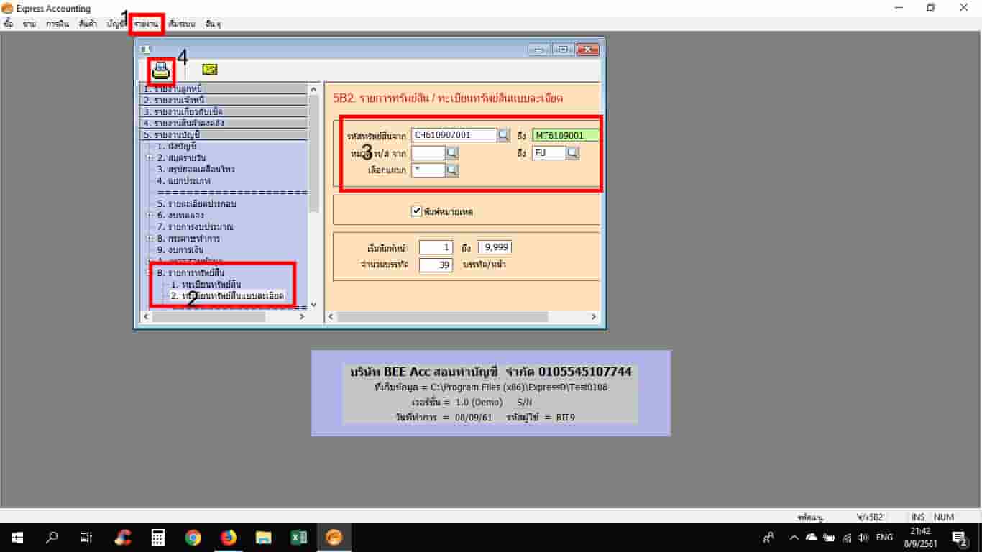
Task: Open lookup beside asset code CH610907001
Action: click(504, 135)
